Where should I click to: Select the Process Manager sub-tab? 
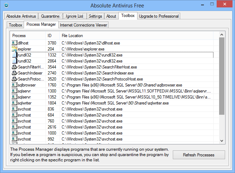(41, 24)
